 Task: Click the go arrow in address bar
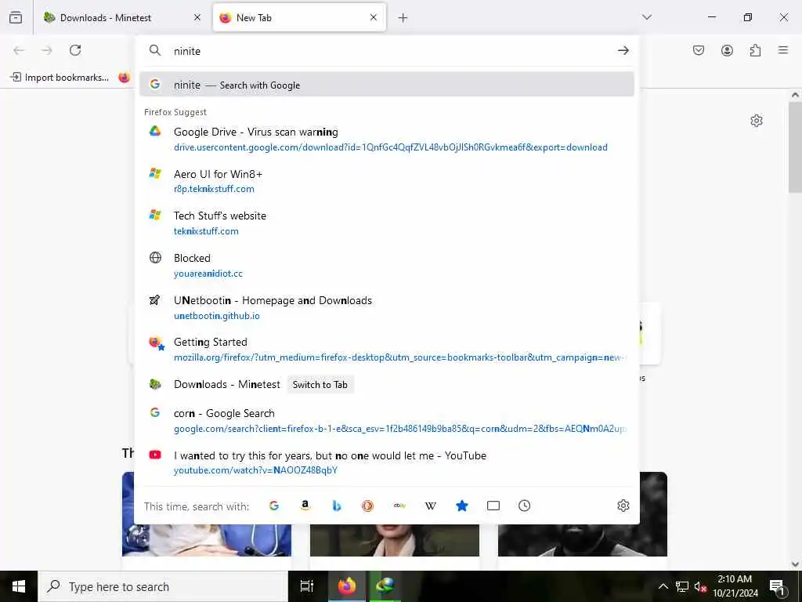623,50
